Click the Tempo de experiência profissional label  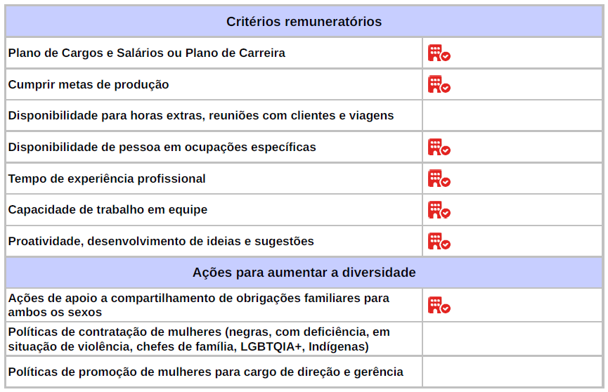(x=107, y=179)
